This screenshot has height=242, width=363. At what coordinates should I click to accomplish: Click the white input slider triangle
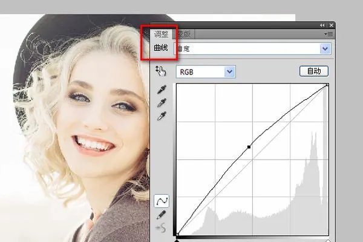(x=327, y=241)
